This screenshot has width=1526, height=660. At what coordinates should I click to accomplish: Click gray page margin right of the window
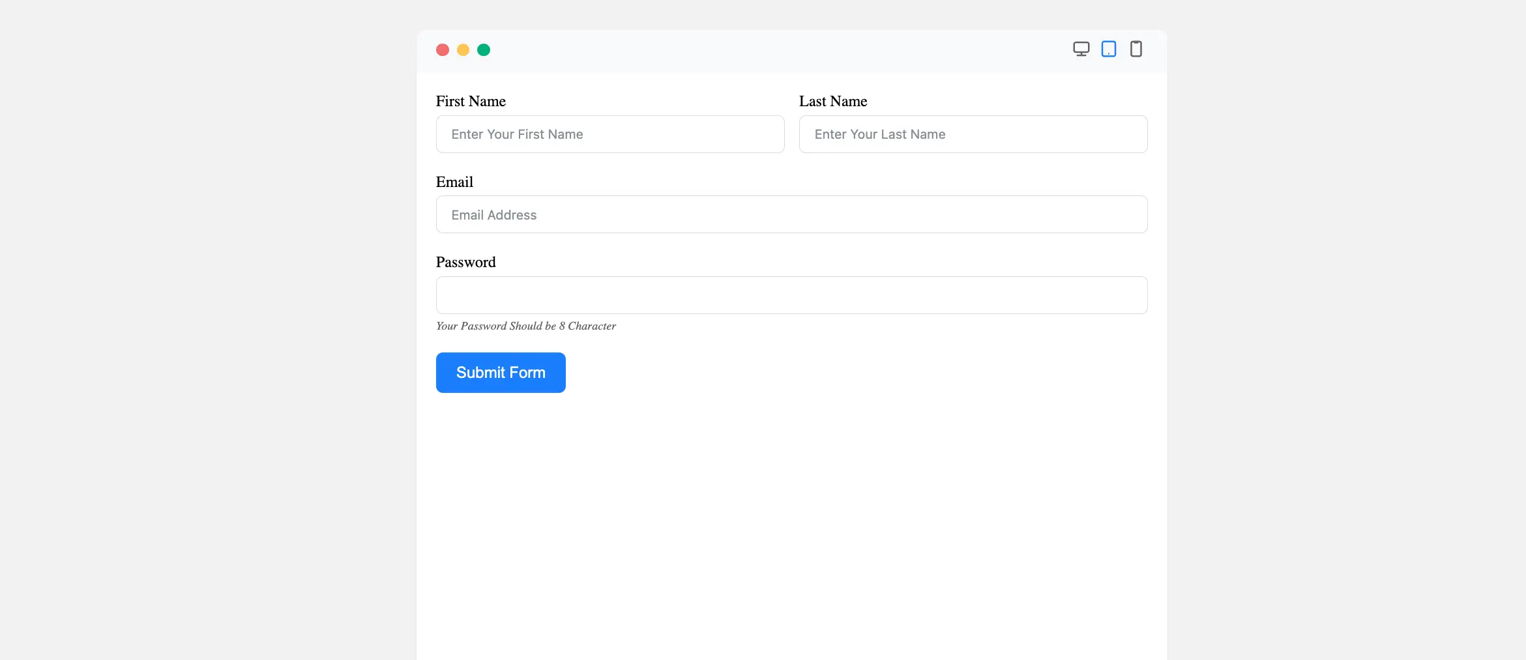tap(1343, 326)
